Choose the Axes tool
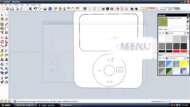 (2, 59)
